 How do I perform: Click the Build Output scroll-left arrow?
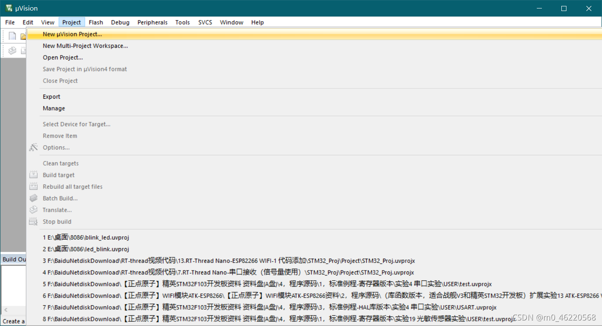[x=6, y=310]
